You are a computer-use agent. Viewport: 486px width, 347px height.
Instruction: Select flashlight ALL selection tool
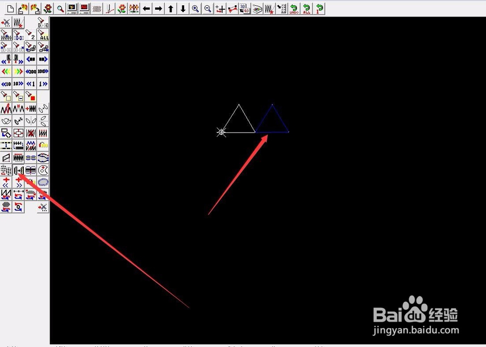coord(43,34)
